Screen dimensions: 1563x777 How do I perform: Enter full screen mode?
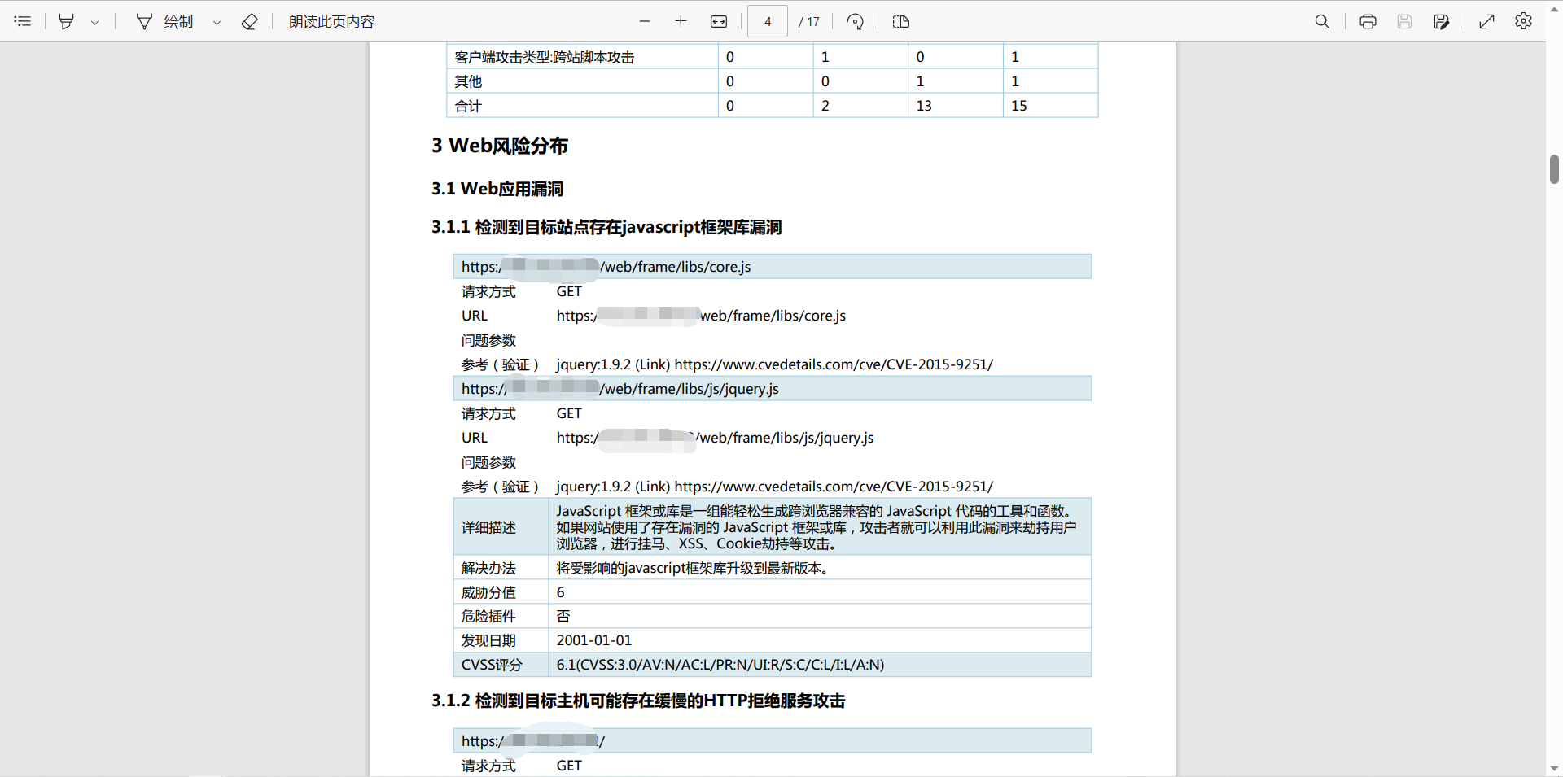(x=1486, y=21)
